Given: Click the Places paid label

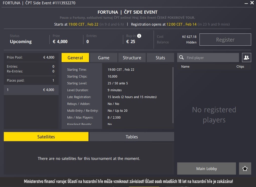Looking at the screenshot, I should pos(15,80).
